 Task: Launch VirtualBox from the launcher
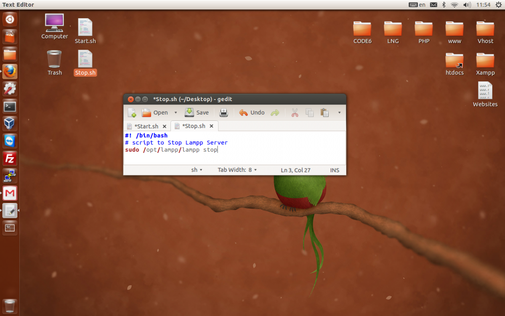[10, 124]
